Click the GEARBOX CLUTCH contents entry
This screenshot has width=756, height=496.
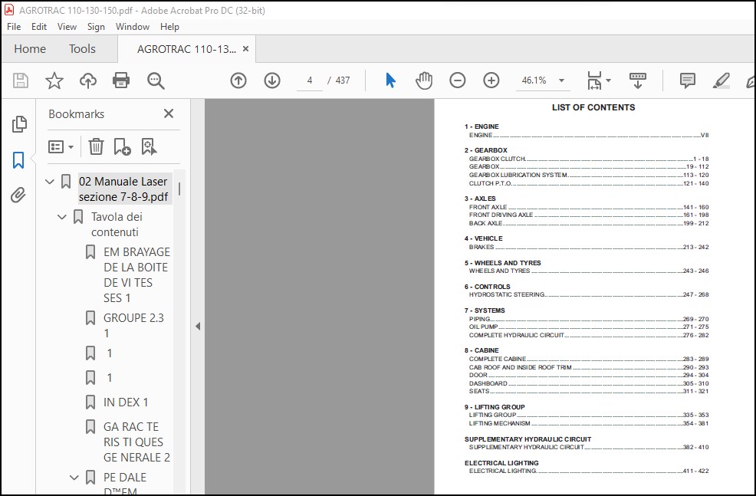[589, 159]
